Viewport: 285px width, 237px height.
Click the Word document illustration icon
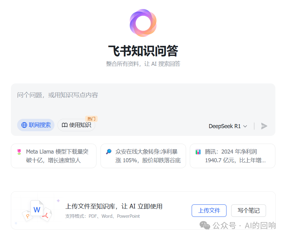coord(37,208)
